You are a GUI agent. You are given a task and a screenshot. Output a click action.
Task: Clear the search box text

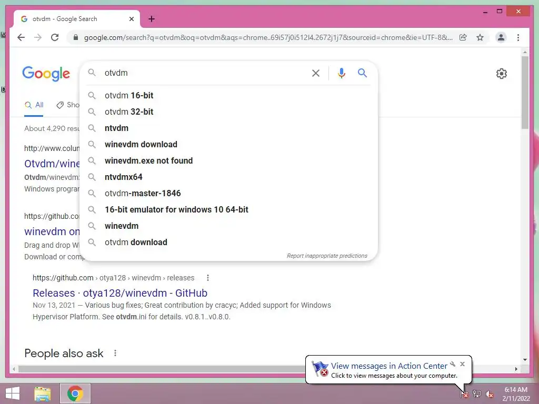[316, 73]
